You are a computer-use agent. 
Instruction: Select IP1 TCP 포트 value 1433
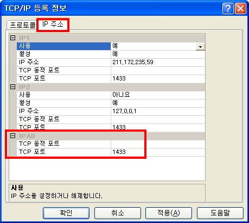click(x=158, y=78)
